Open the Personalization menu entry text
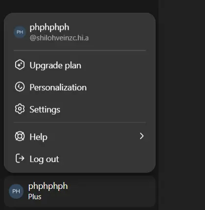Viewport: 205px width, 210px height. pos(58,87)
